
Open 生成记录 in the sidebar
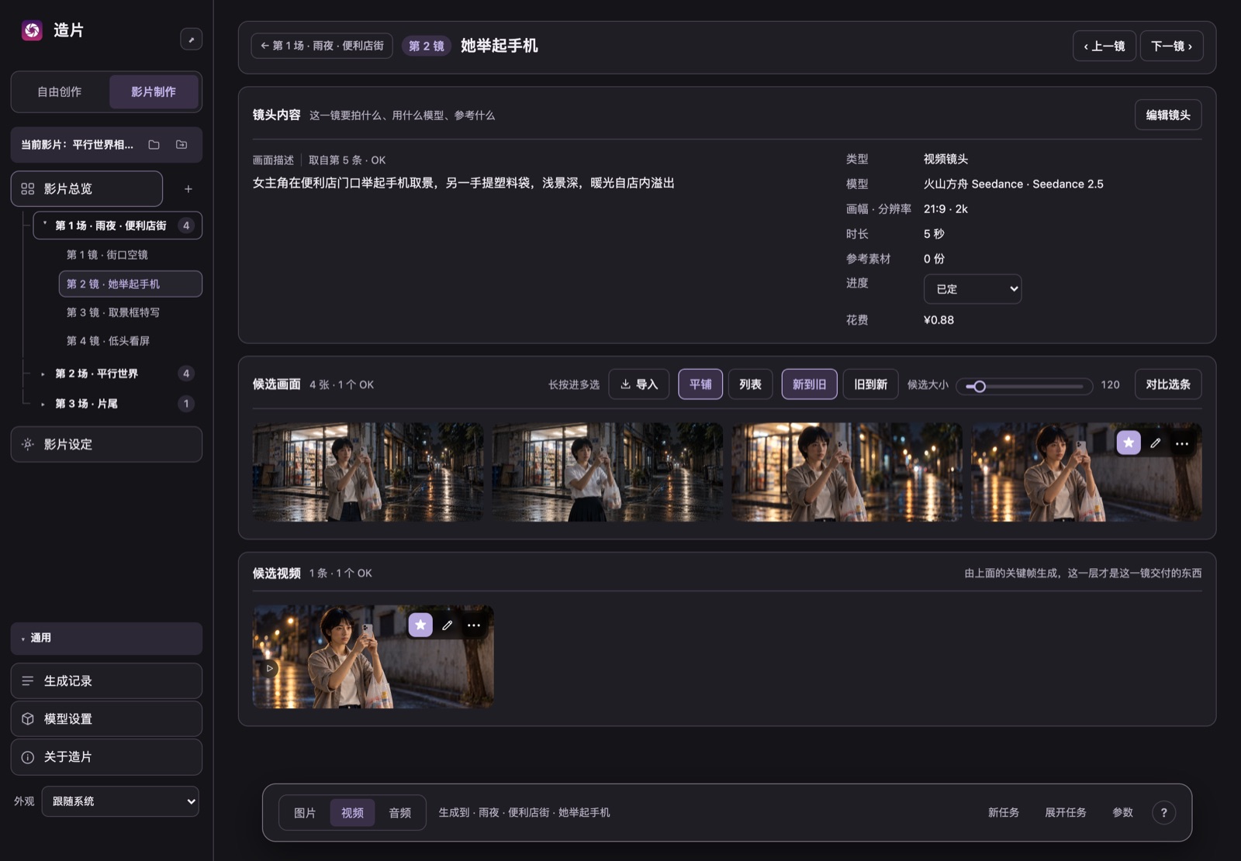click(x=106, y=681)
